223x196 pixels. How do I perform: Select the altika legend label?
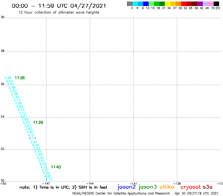click(167, 187)
